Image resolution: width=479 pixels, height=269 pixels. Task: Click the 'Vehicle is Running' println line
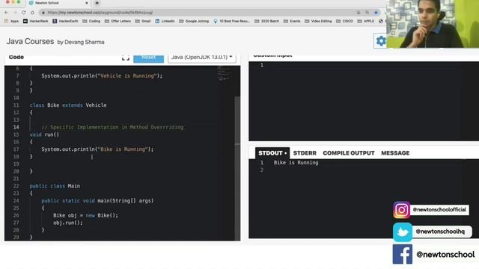(102, 75)
